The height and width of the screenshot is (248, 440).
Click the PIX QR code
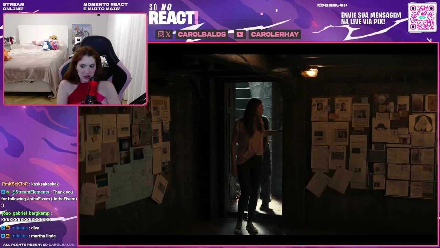point(422,17)
